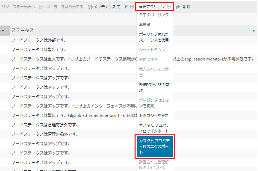Click status row mentioning Gigabit Ethernet Interface 1
Image resolution: width=258 pixels, height=171 pixels.
(x=74, y=116)
